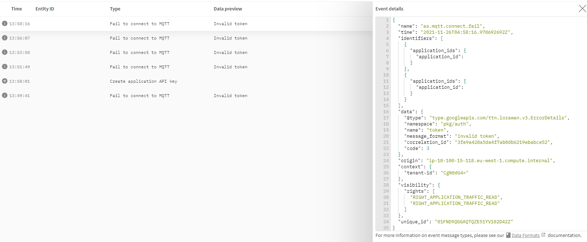This screenshot has width=587, height=242.
Task: Click the info icon beside the 13:51:49 event
Action: [x=5, y=67]
